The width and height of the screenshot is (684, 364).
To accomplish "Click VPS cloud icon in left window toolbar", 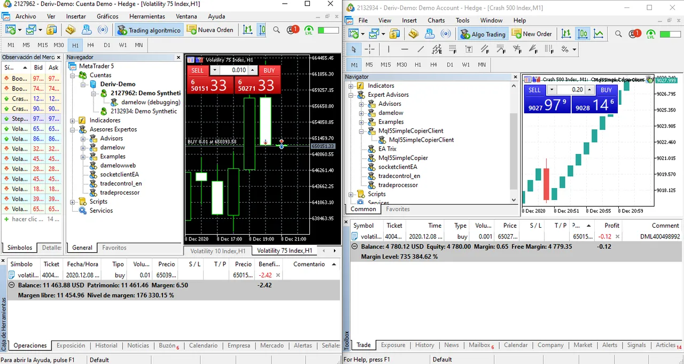I will point(87,30).
